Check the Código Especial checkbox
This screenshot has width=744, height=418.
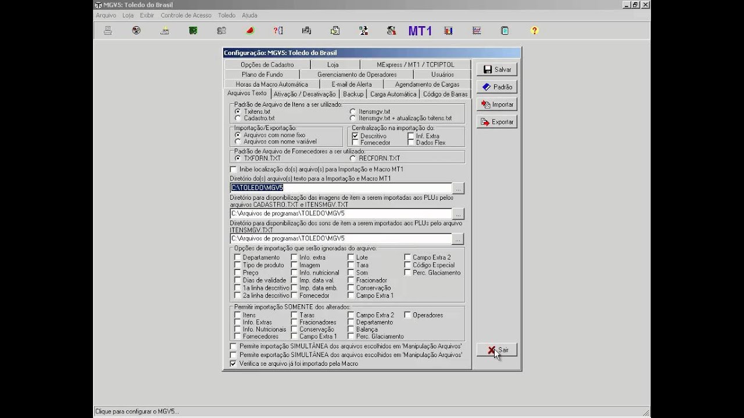click(407, 265)
